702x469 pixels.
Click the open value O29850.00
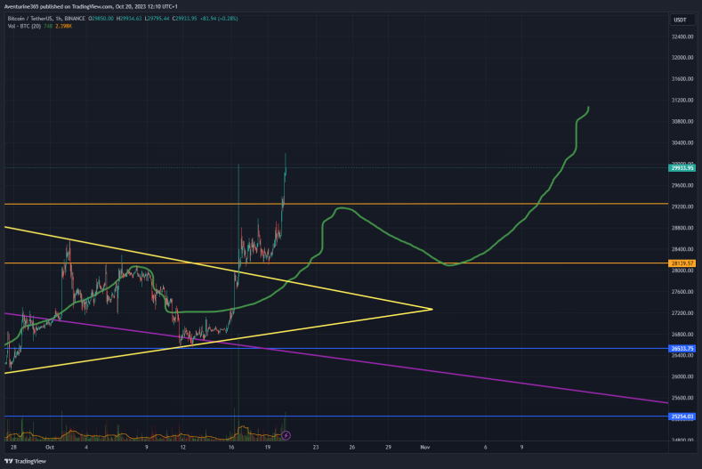tap(101, 19)
